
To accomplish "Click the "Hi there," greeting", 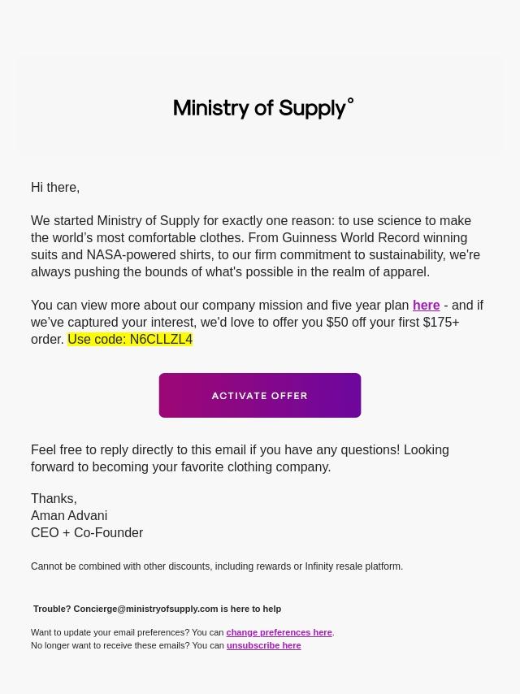I will (x=55, y=188).
